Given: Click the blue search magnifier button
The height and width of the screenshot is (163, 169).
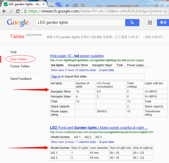Looking at the screenshot, I should coord(133,23).
